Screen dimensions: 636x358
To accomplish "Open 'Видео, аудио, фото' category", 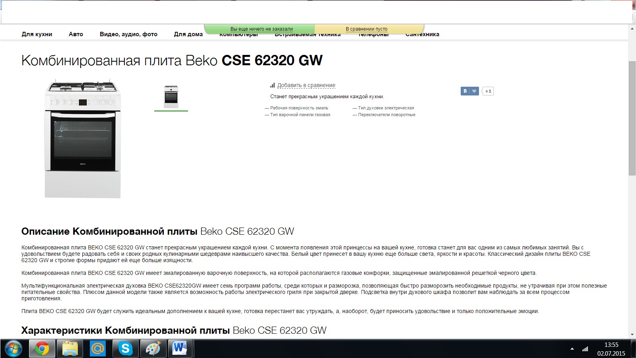I will click(128, 34).
